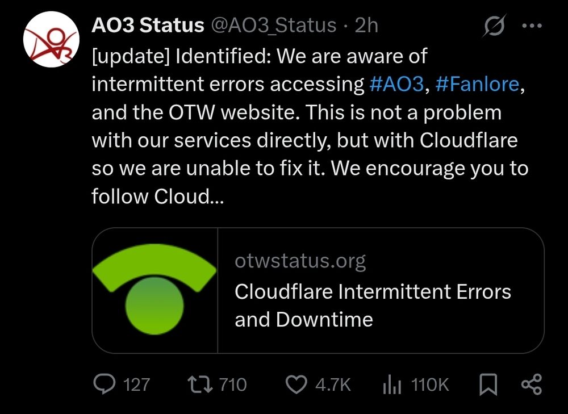The width and height of the screenshot is (568, 414).
Task: Click the reply speech bubble icon
Action: tap(105, 384)
